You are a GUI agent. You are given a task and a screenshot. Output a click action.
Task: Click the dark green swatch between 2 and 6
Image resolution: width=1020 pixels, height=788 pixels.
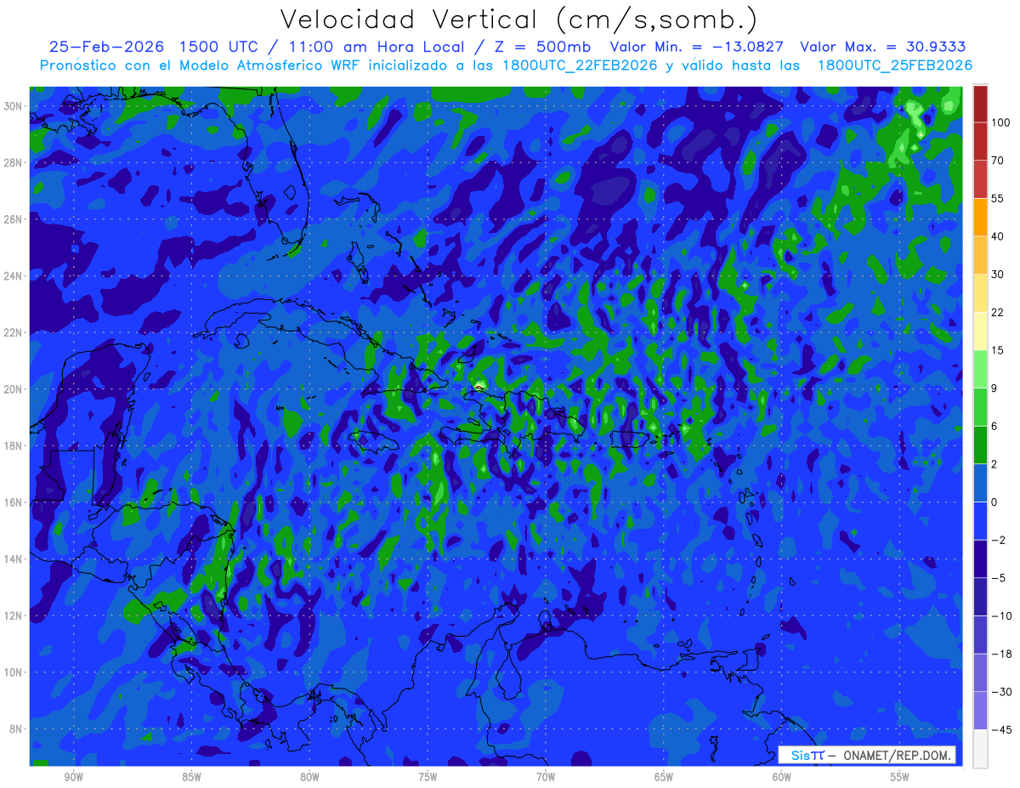point(980,445)
